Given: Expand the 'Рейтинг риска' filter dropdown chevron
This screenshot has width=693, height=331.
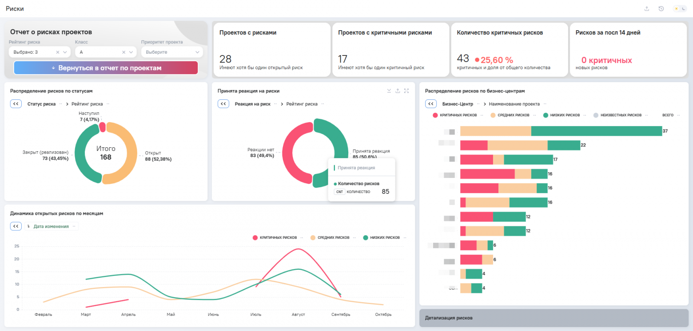Looking at the screenshot, I should [65, 52].
